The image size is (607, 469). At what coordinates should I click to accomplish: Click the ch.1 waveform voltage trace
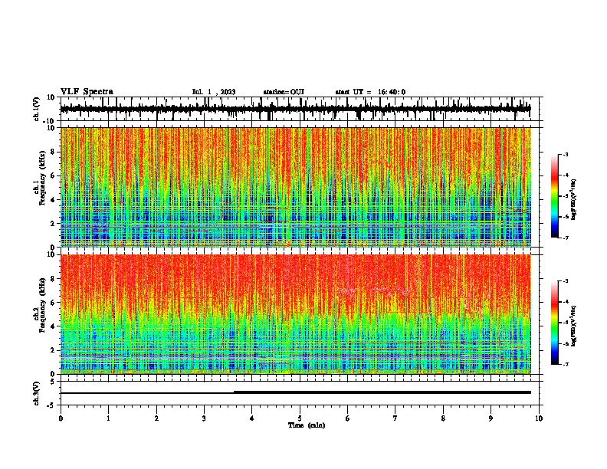click(x=295, y=109)
